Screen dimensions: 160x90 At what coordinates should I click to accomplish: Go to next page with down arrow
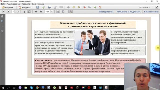click(x=8, y=12)
